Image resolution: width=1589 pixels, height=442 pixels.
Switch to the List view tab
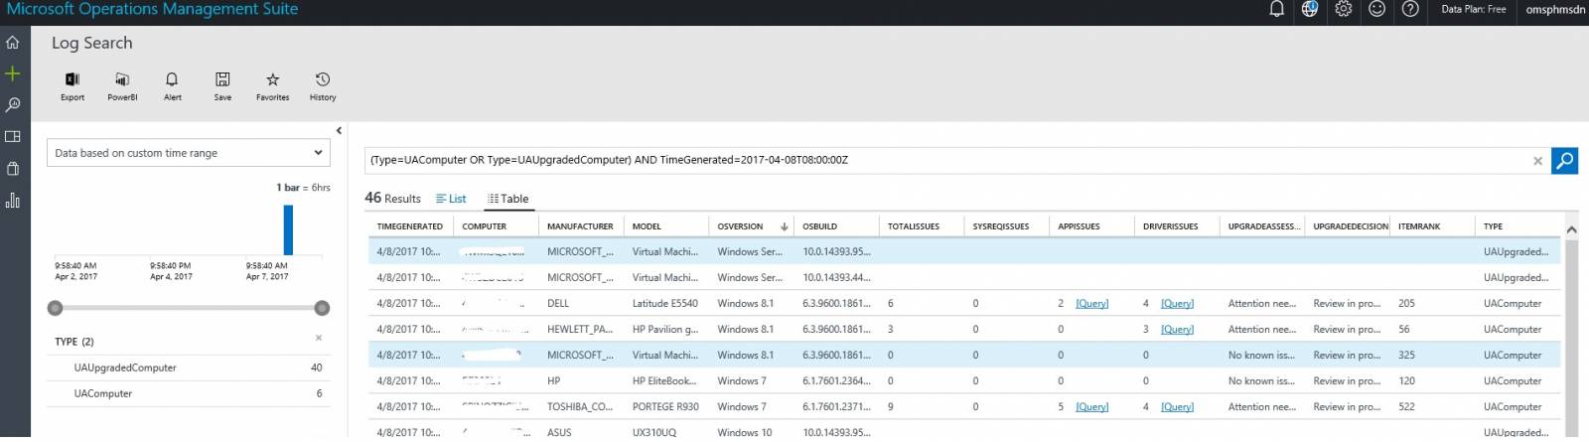click(451, 199)
